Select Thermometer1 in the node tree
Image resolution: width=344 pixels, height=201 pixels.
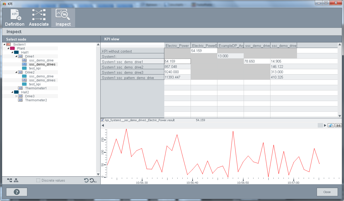click(x=36, y=88)
